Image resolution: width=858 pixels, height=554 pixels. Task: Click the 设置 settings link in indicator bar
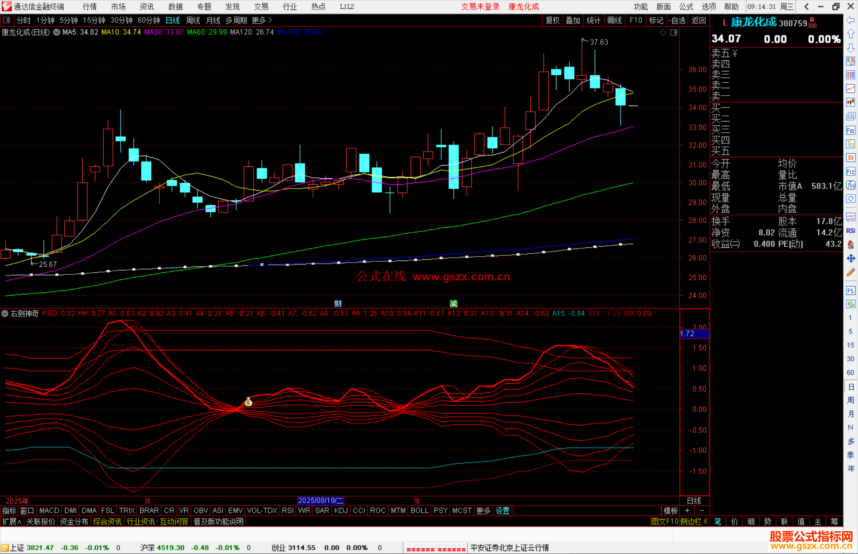[x=502, y=511]
